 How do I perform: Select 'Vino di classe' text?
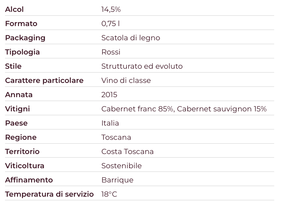click(x=126, y=81)
